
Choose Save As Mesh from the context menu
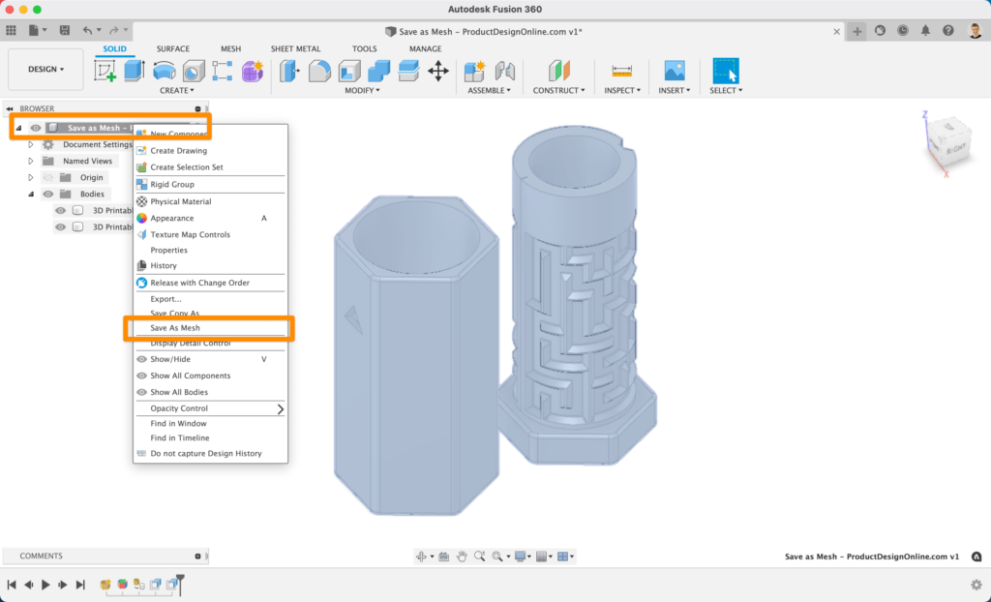pos(174,327)
